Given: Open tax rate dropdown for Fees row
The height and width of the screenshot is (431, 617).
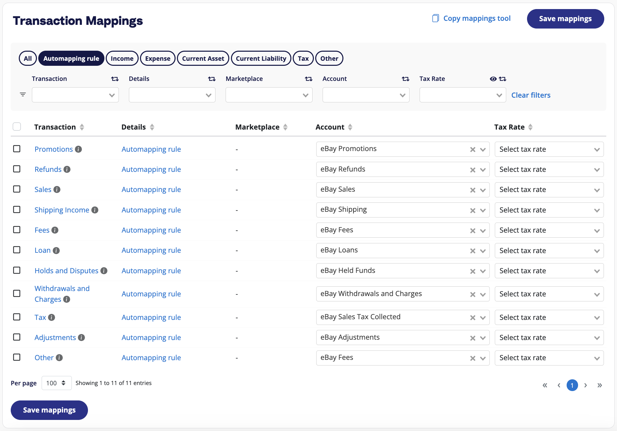Looking at the screenshot, I should click(549, 230).
